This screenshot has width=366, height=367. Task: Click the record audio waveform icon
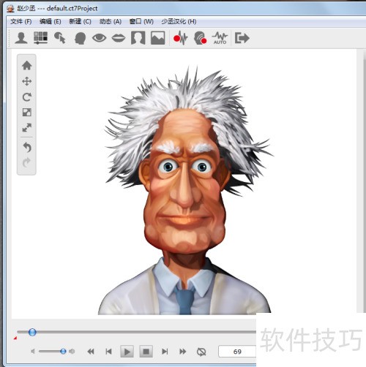(180, 38)
